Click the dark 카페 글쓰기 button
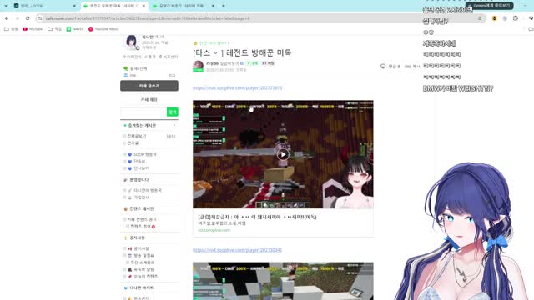This screenshot has width=534, height=300. pyautogui.click(x=149, y=86)
